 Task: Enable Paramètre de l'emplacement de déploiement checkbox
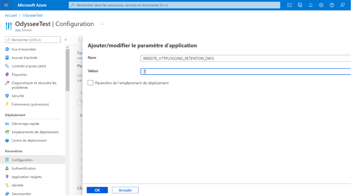pos(91,83)
